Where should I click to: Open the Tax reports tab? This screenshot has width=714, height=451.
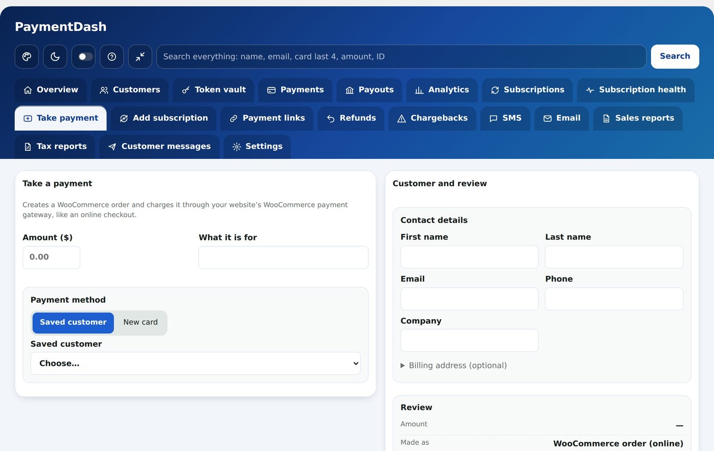click(55, 147)
